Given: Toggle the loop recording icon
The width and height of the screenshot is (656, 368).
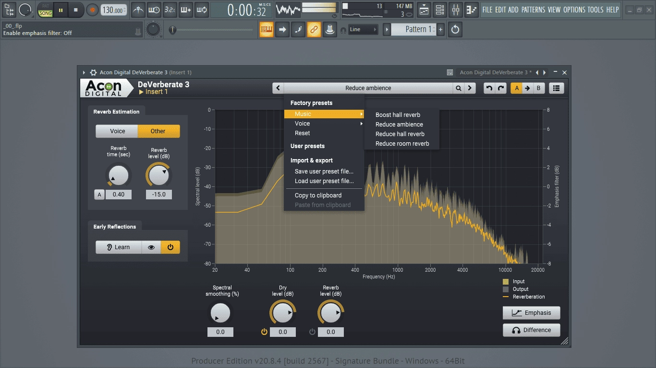Looking at the screenshot, I should click(x=201, y=9).
